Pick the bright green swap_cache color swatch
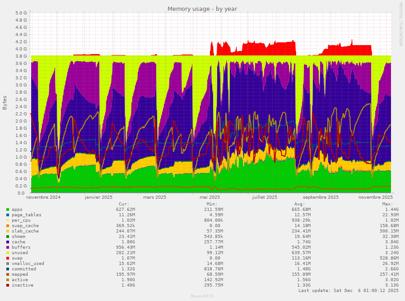The height and width of the screenshot is (301, 405). [x=6, y=226]
